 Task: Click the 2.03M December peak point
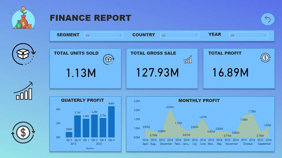coord(170,110)
